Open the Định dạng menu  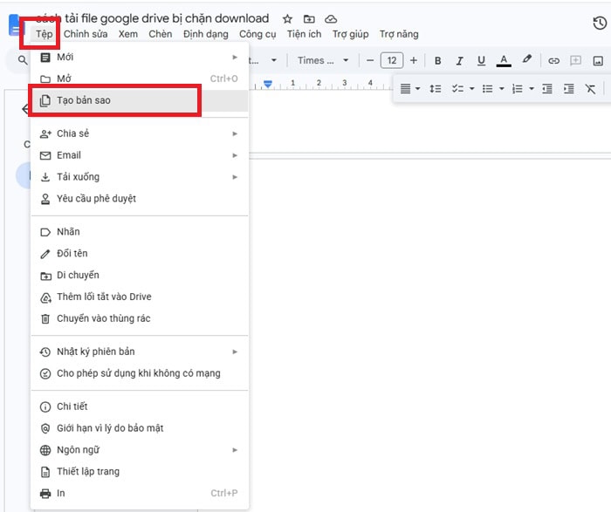click(206, 34)
